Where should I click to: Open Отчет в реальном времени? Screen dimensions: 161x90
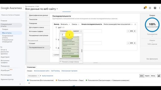[x=5, y=52]
